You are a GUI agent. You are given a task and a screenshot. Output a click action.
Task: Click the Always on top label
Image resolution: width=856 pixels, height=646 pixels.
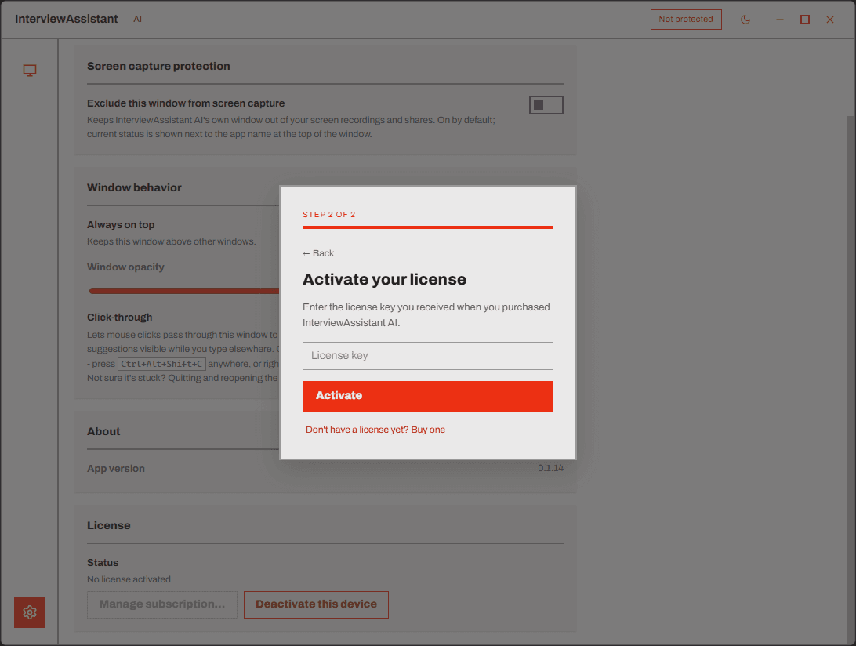click(121, 224)
